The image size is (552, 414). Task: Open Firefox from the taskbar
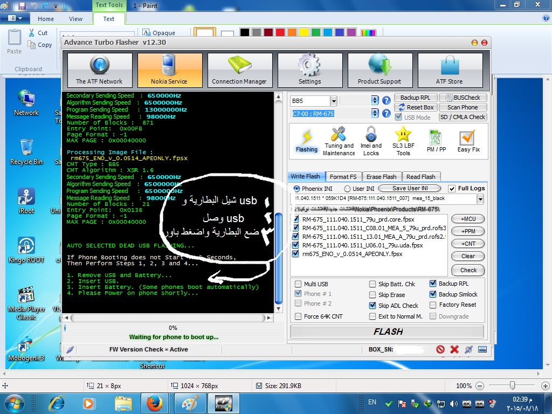(x=155, y=403)
